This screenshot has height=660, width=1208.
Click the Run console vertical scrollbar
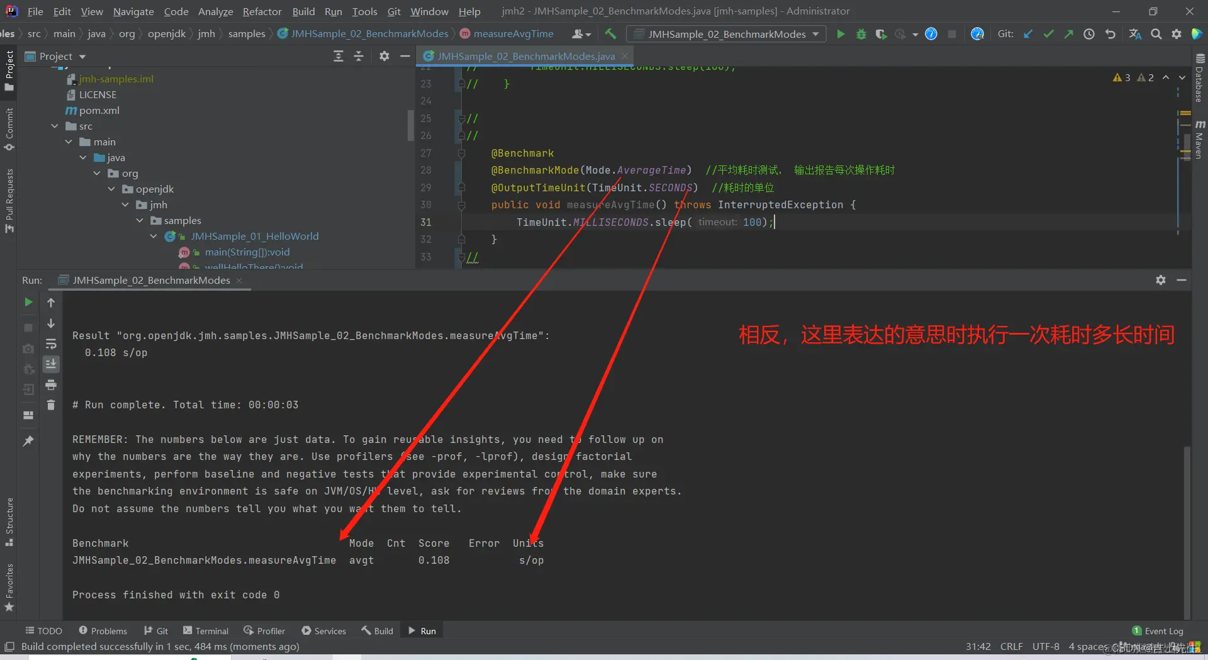point(1187,532)
